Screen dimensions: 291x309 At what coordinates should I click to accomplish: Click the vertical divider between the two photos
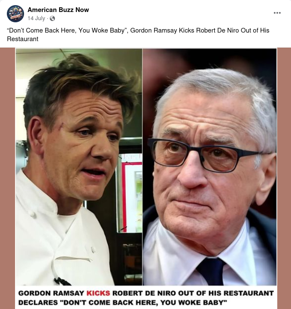click(142, 167)
